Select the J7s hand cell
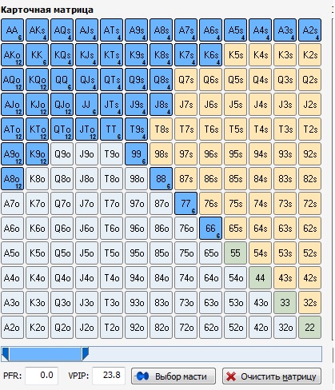Image resolution: width=335 pixels, height=390 pixels. coord(185,105)
